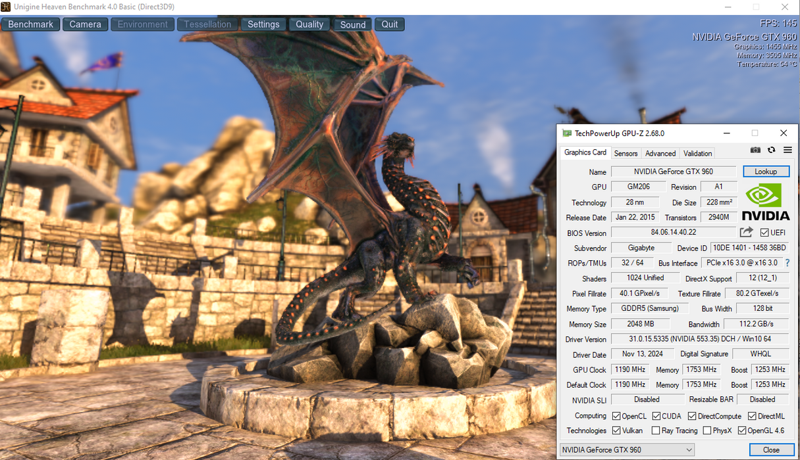
Task: Click the Heaven Benchmark title bar icon
Action: [5, 6]
